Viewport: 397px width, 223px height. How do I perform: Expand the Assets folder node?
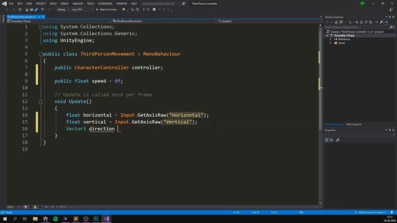pos(331,43)
